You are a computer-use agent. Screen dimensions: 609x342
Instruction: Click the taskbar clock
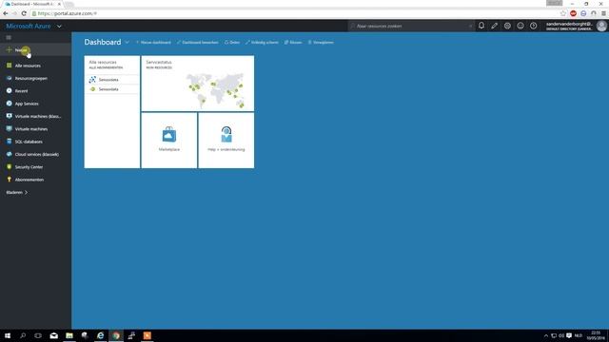(x=596, y=335)
